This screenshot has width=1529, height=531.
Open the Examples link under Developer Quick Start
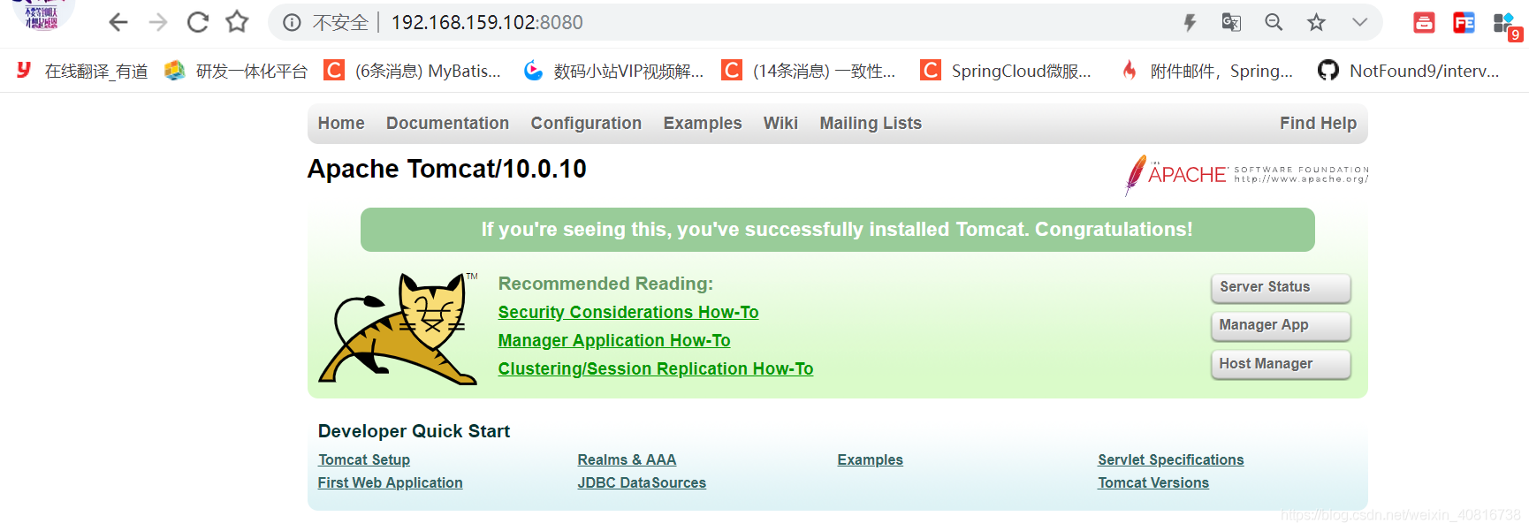coord(870,459)
